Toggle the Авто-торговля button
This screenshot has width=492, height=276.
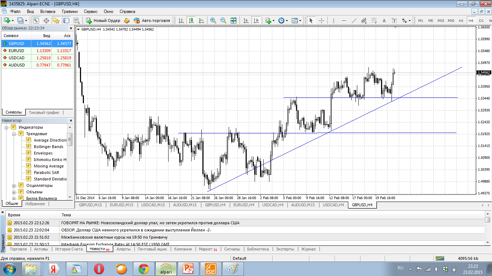coord(152,20)
